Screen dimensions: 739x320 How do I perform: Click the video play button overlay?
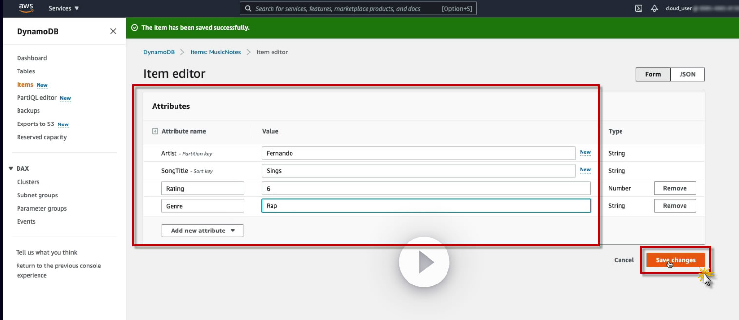point(424,262)
